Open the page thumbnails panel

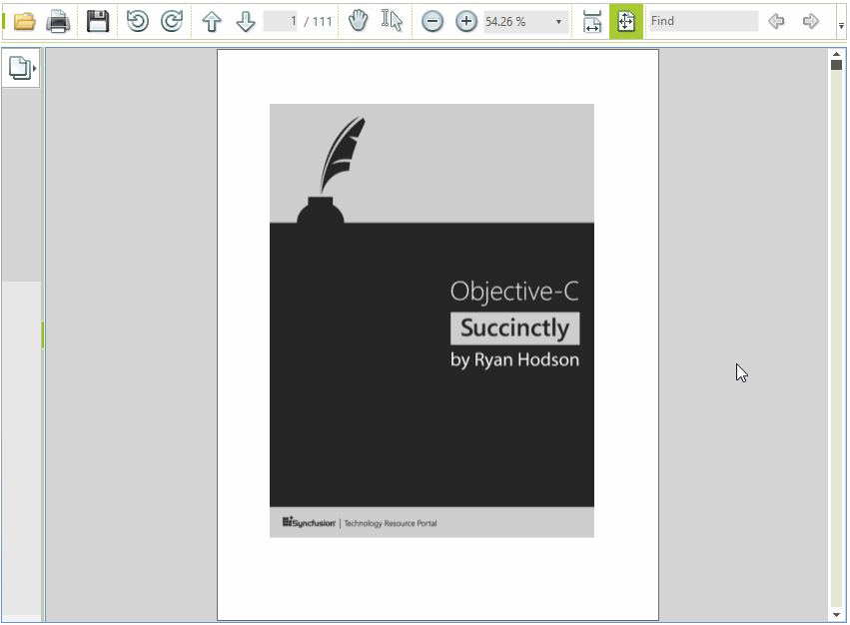[21, 68]
